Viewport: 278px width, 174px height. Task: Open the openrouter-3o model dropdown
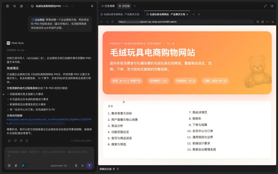[60, 165]
